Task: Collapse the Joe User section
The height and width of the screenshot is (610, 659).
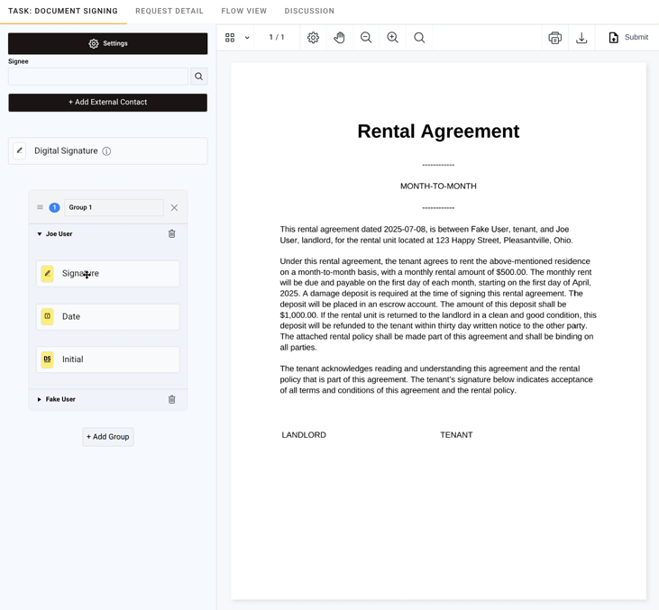Action: (40, 234)
